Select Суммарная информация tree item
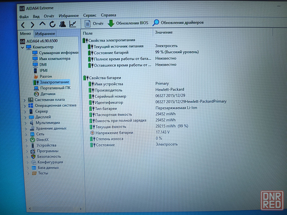The height and width of the screenshot is (215, 287). tap(59, 53)
